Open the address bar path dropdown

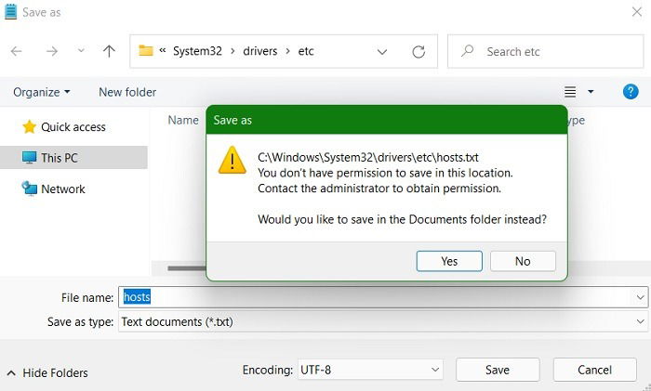(x=382, y=52)
